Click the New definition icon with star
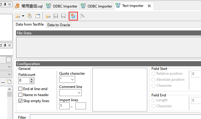Image resolution: width=201 pixels, height=119 pixels. pyautogui.click(x=37, y=16)
